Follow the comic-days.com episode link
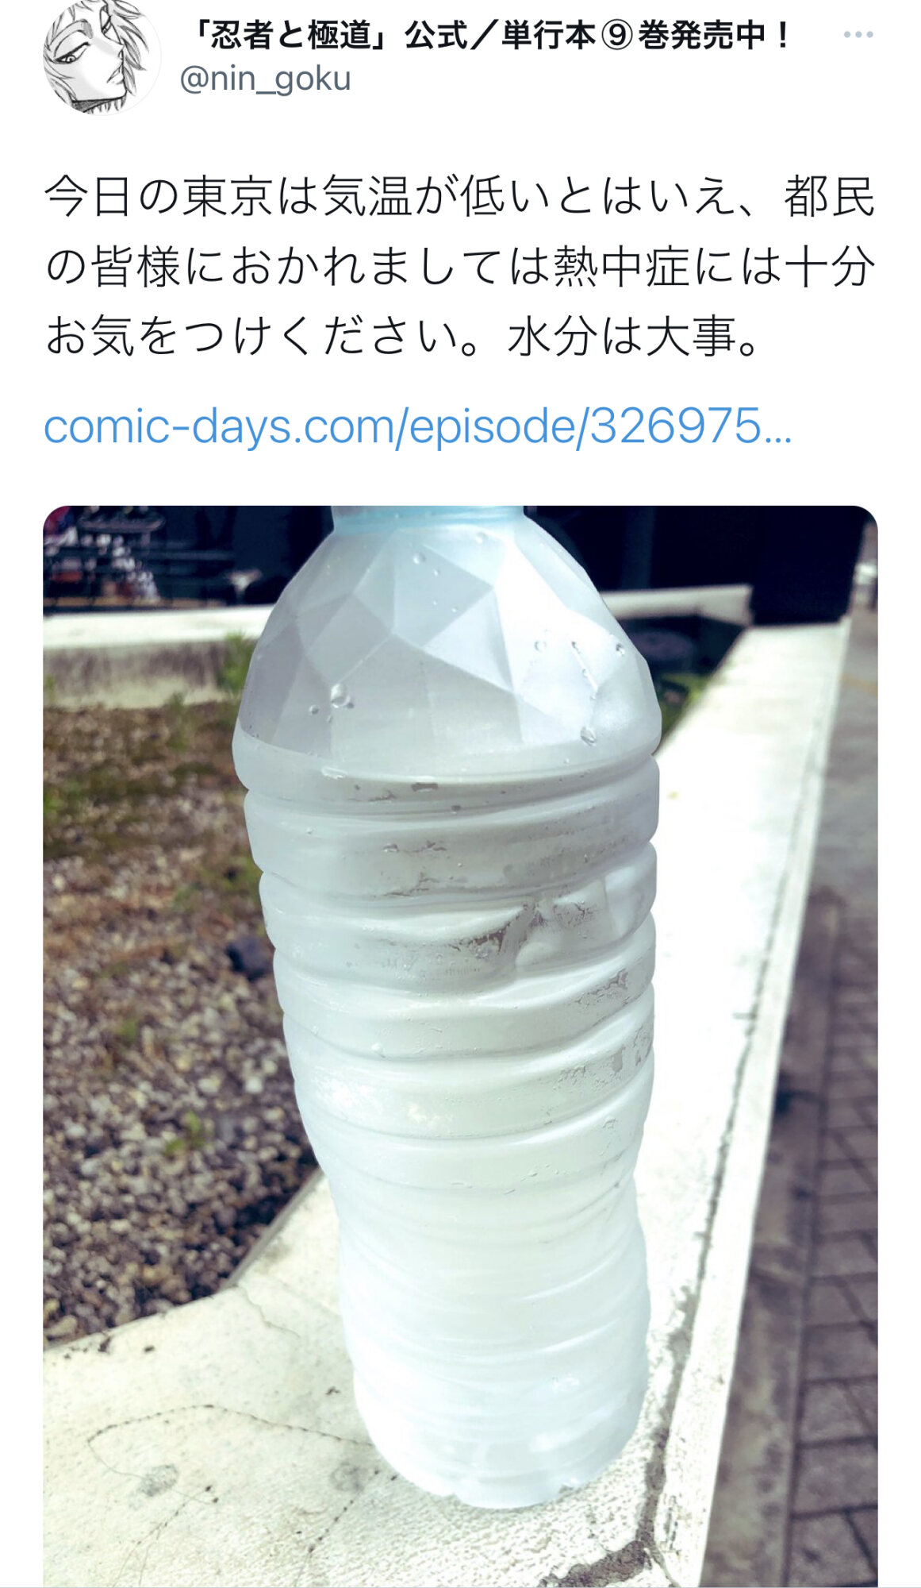 [417, 427]
